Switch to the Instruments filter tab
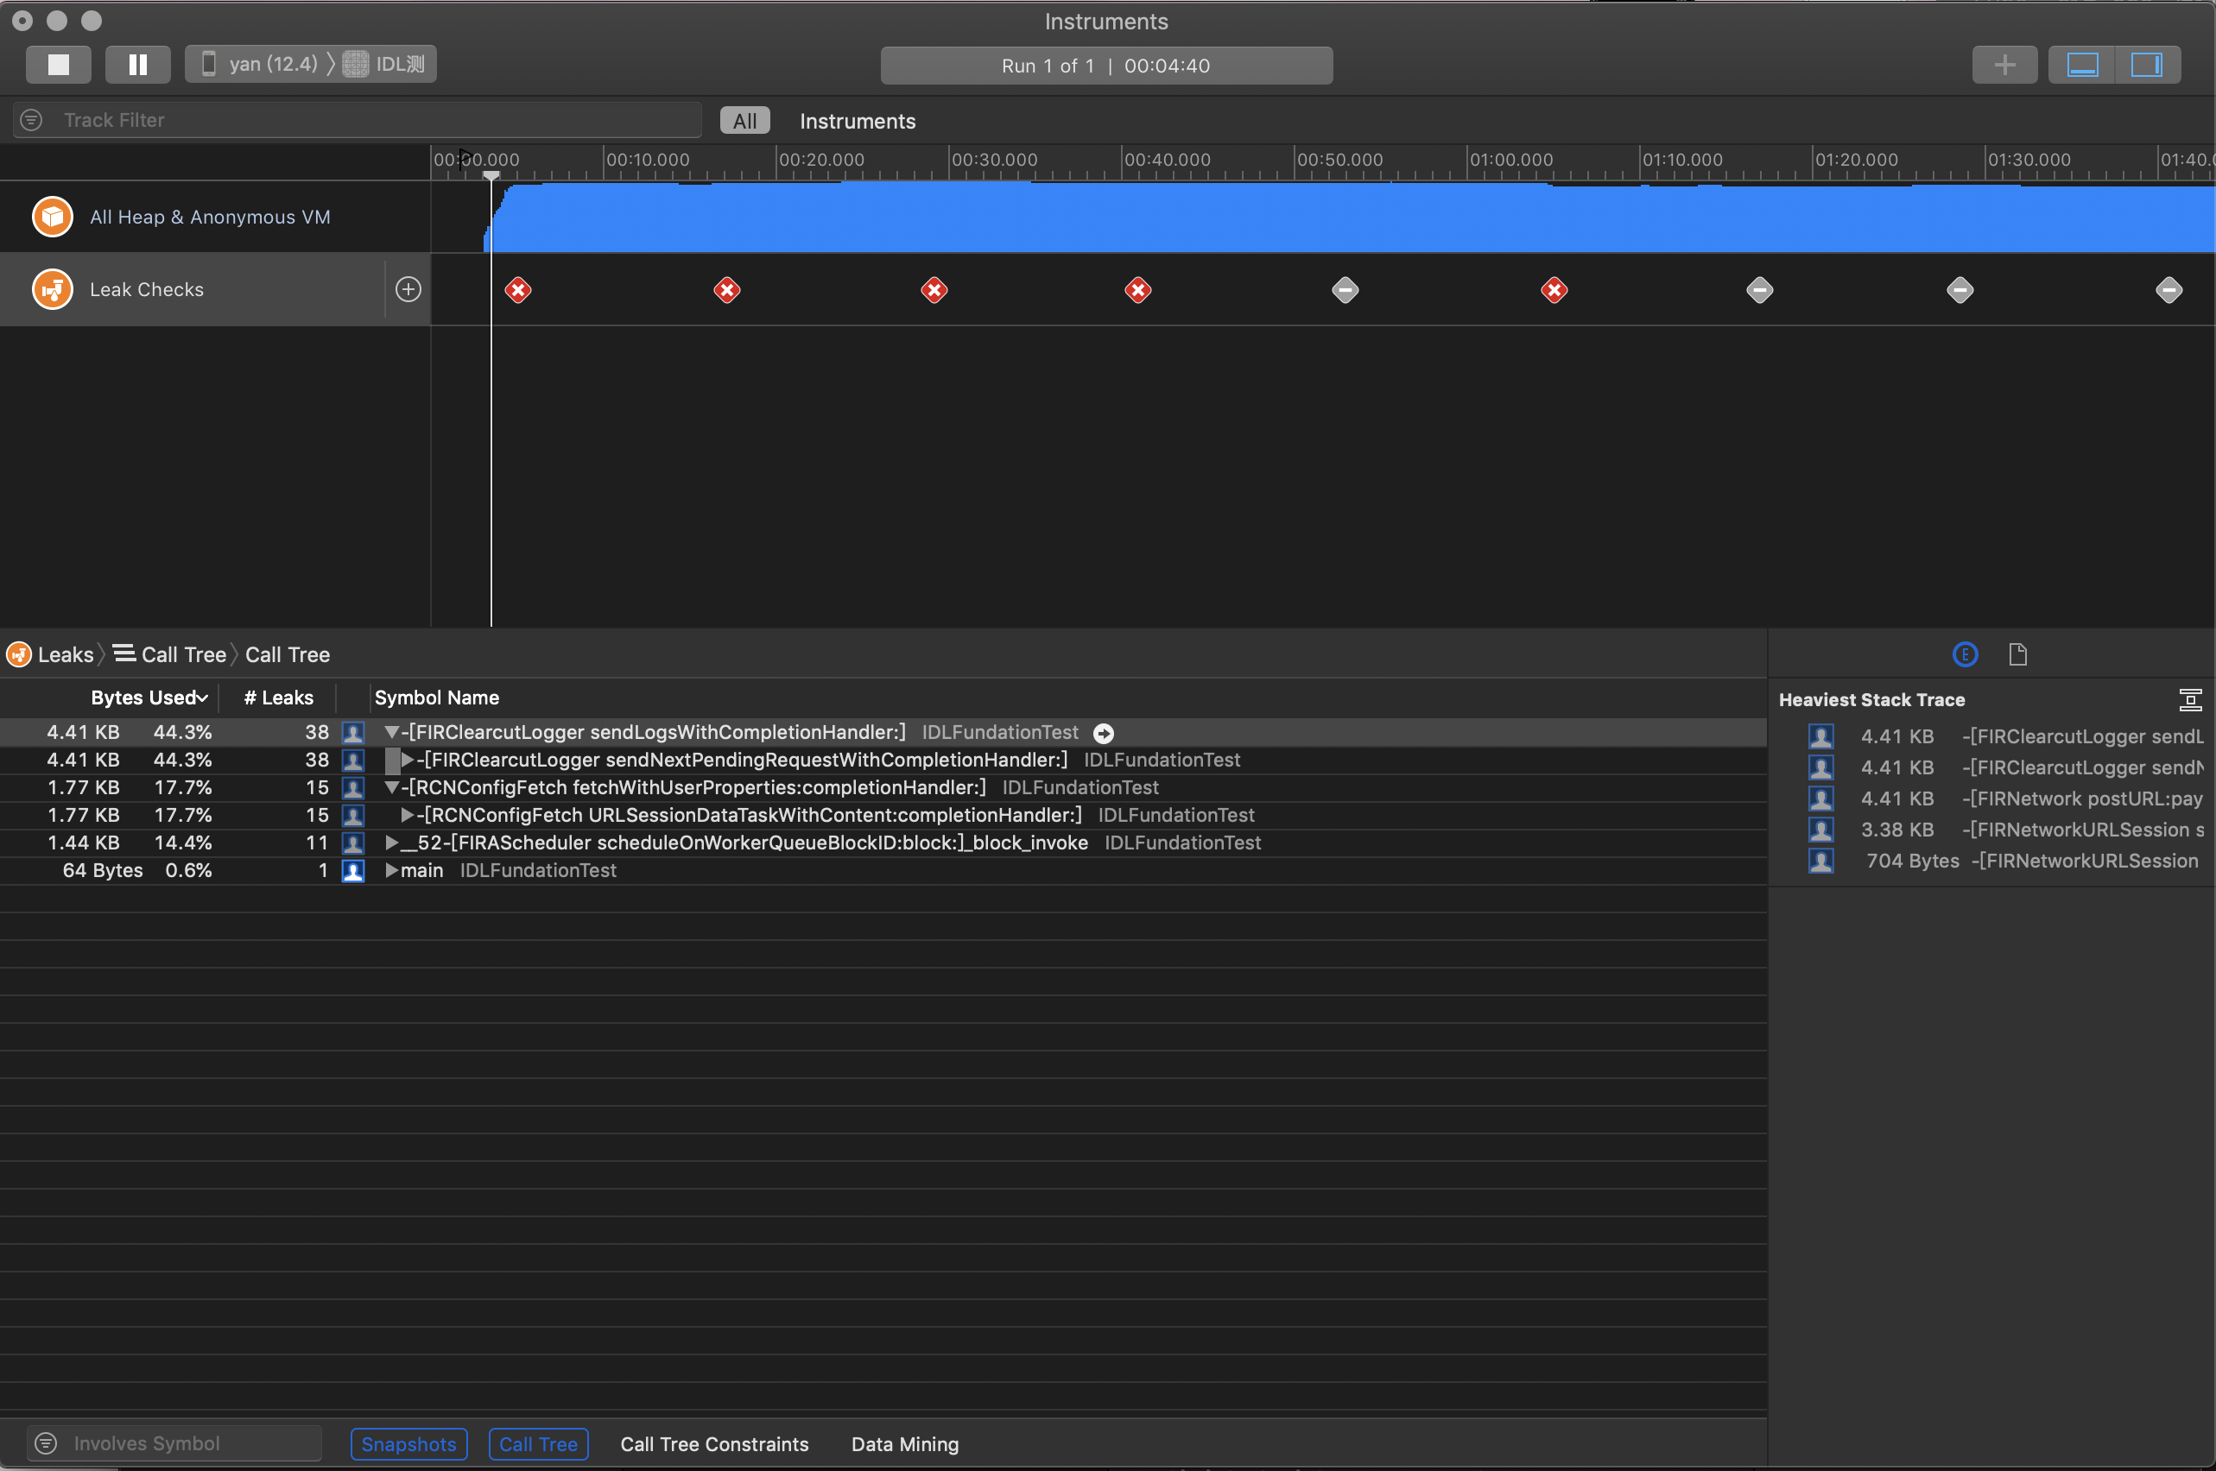 pyautogui.click(x=857, y=121)
